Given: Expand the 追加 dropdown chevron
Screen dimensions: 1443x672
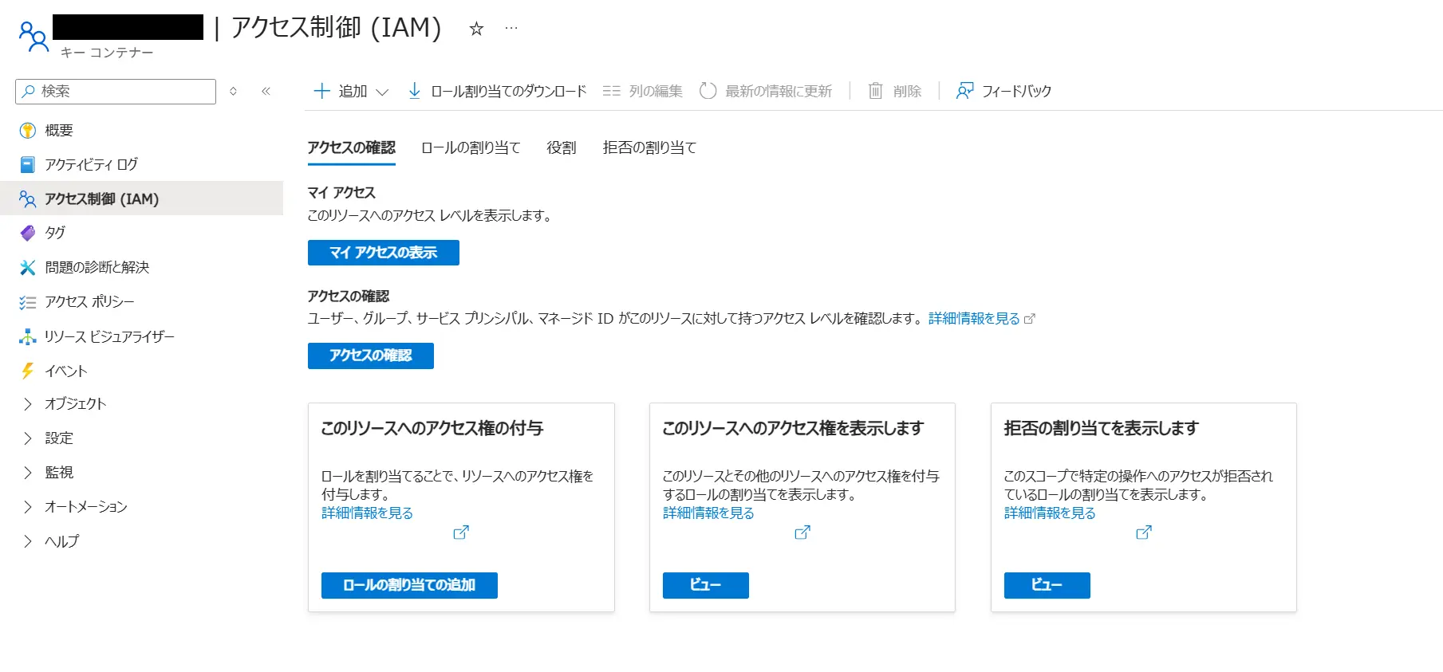Looking at the screenshot, I should (x=382, y=92).
